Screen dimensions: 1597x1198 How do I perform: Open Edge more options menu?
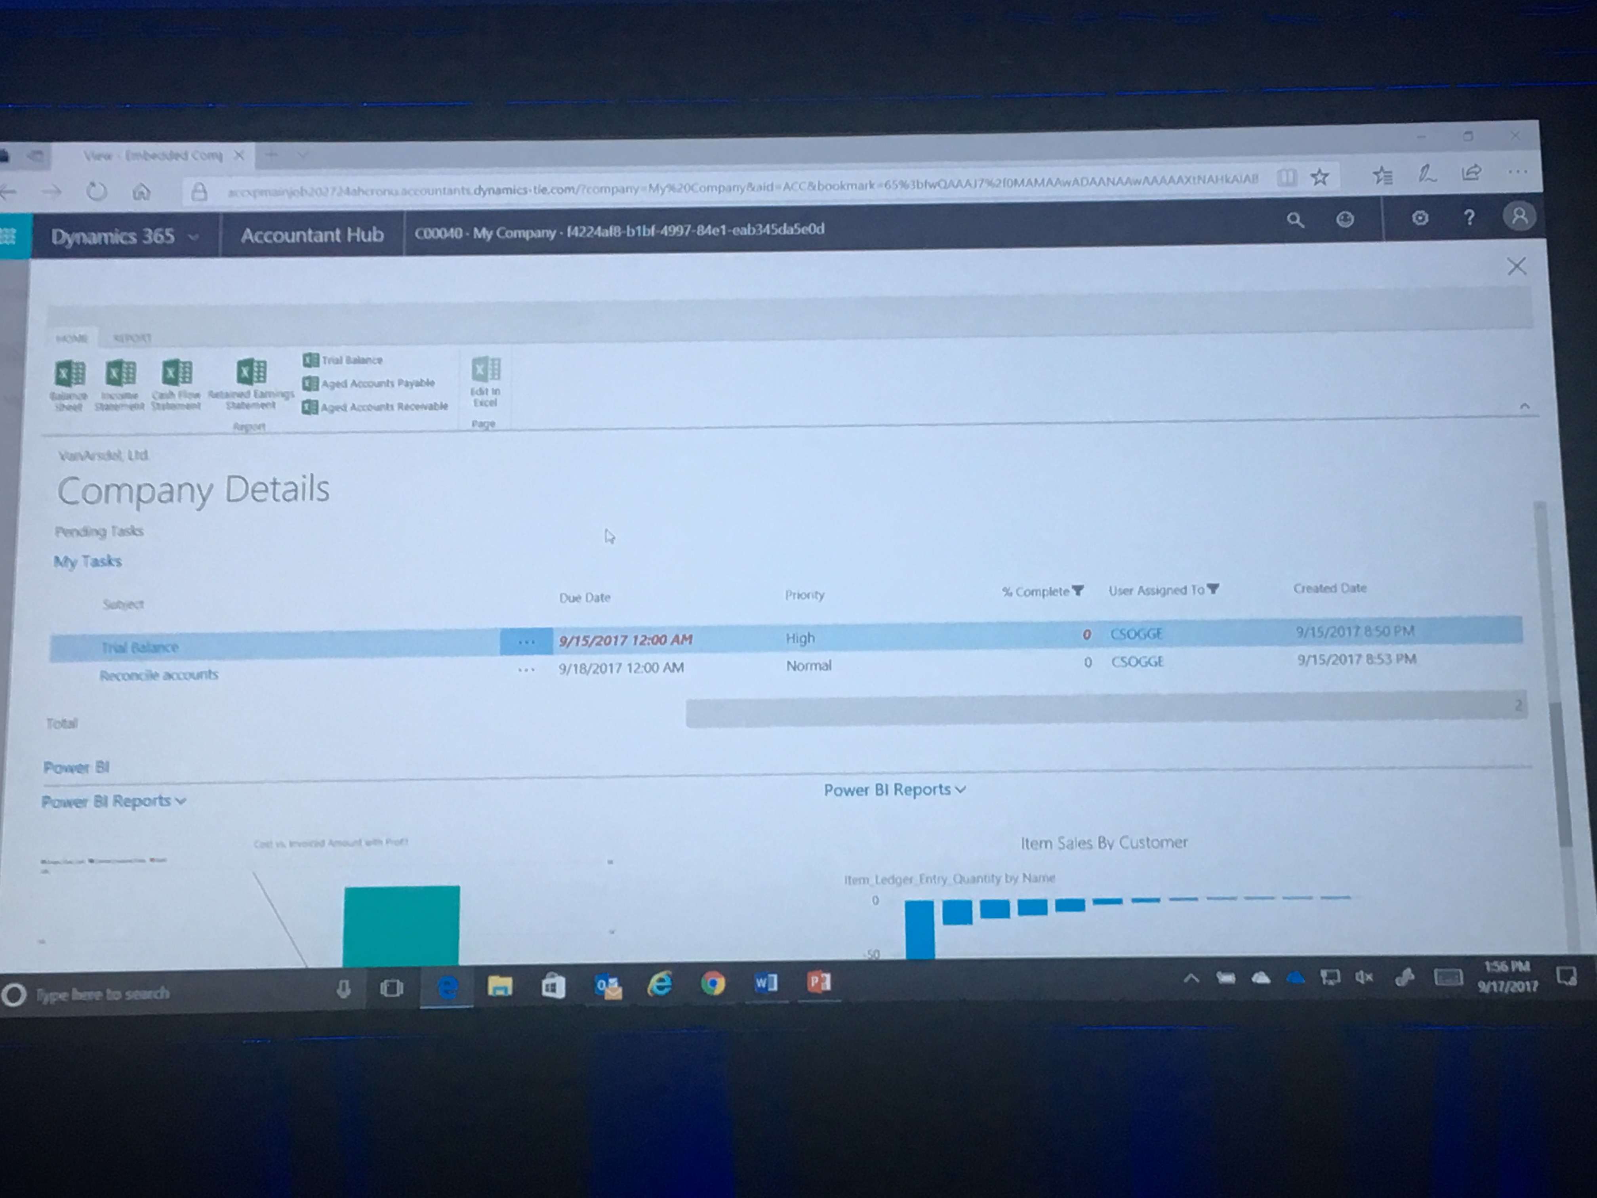[1517, 172]
